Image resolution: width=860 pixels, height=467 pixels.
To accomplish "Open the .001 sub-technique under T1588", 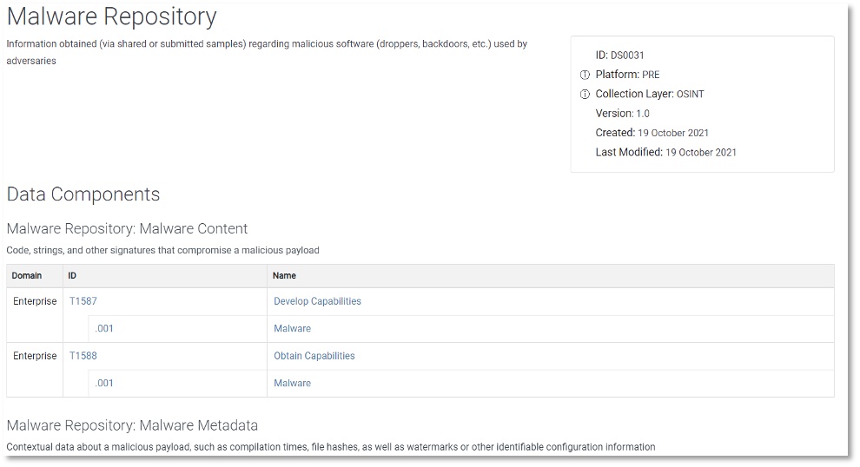I will tap(104, 383).
